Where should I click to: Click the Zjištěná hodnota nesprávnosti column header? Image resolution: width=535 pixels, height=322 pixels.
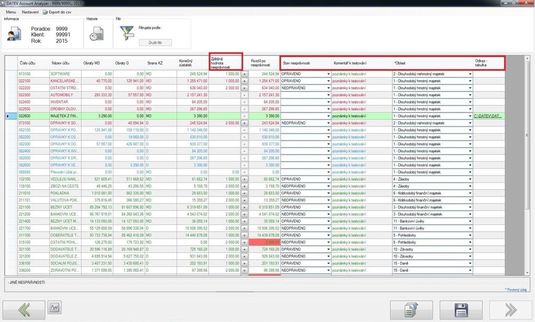pyautogui.click(x=225, y=63)
